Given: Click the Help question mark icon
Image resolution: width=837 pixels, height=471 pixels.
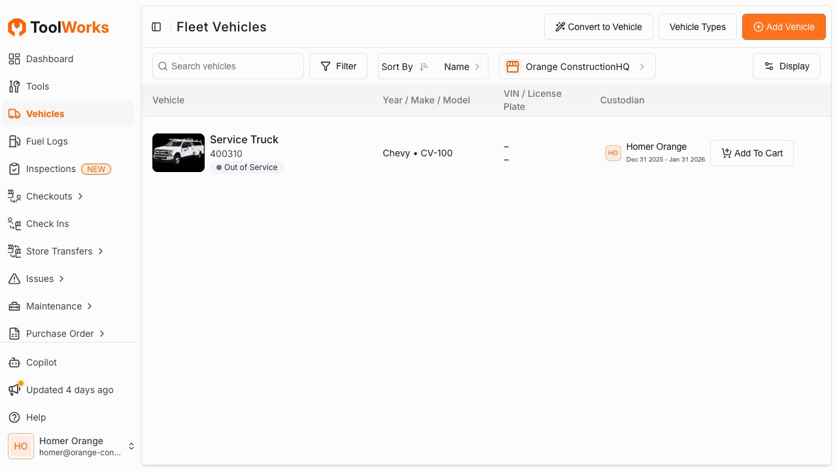Looking at the screenshot, I should click(14, 417).
